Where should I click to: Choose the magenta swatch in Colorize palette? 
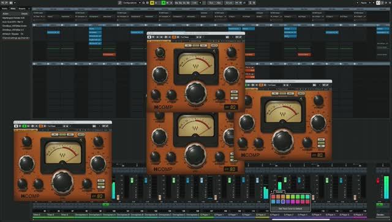293,202
